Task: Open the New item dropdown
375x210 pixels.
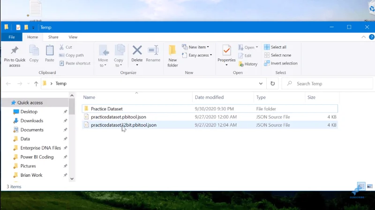Action: pos(195,47)
